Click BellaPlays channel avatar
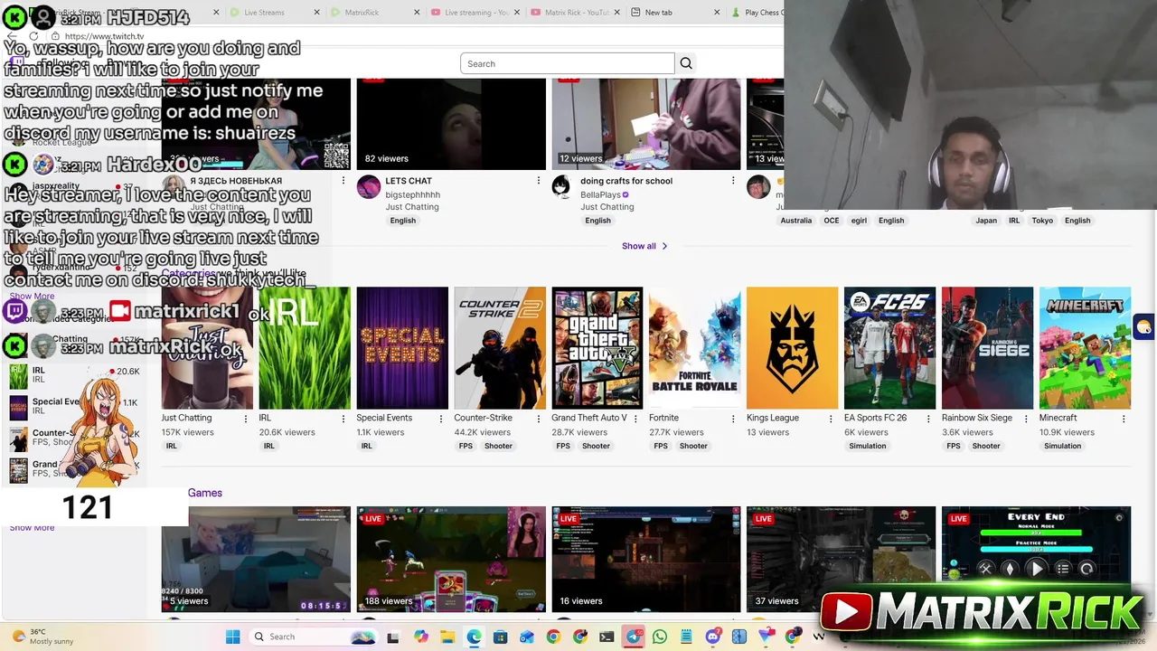Viewport: 1157px width, 651px height. pyautogui.click(x=561, y=187)
